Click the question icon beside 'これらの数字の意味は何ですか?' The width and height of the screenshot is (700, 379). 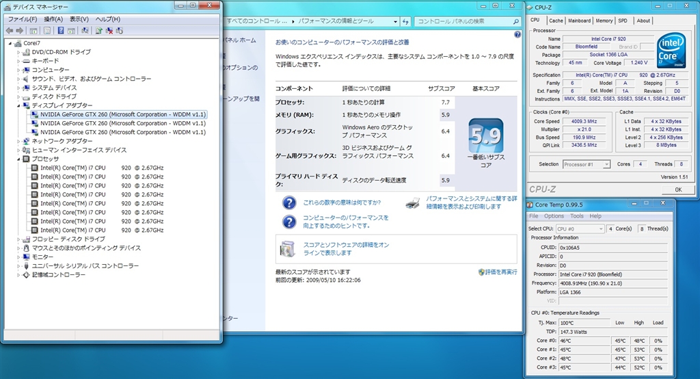coord(289,203)
